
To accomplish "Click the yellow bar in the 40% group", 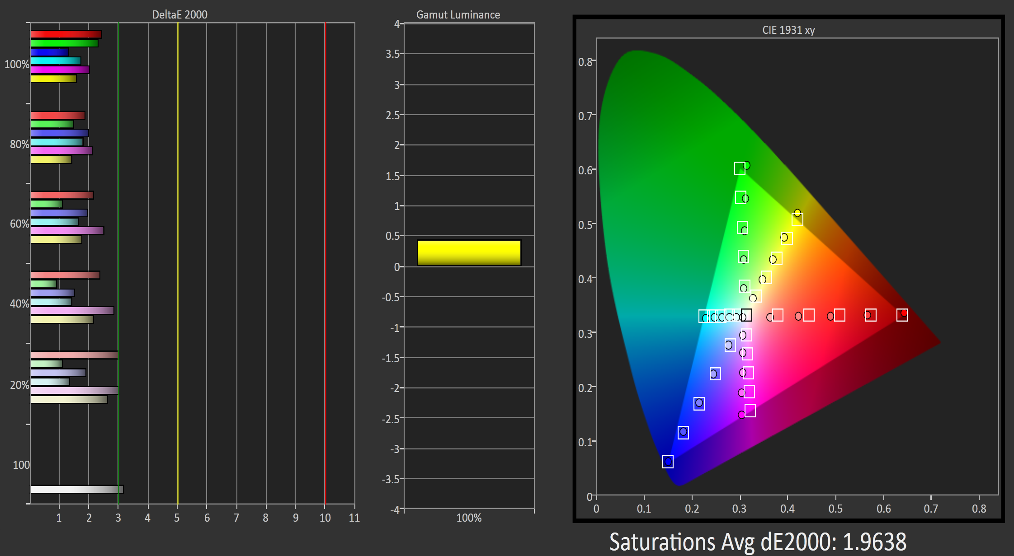I will click(x=62, y=319).
